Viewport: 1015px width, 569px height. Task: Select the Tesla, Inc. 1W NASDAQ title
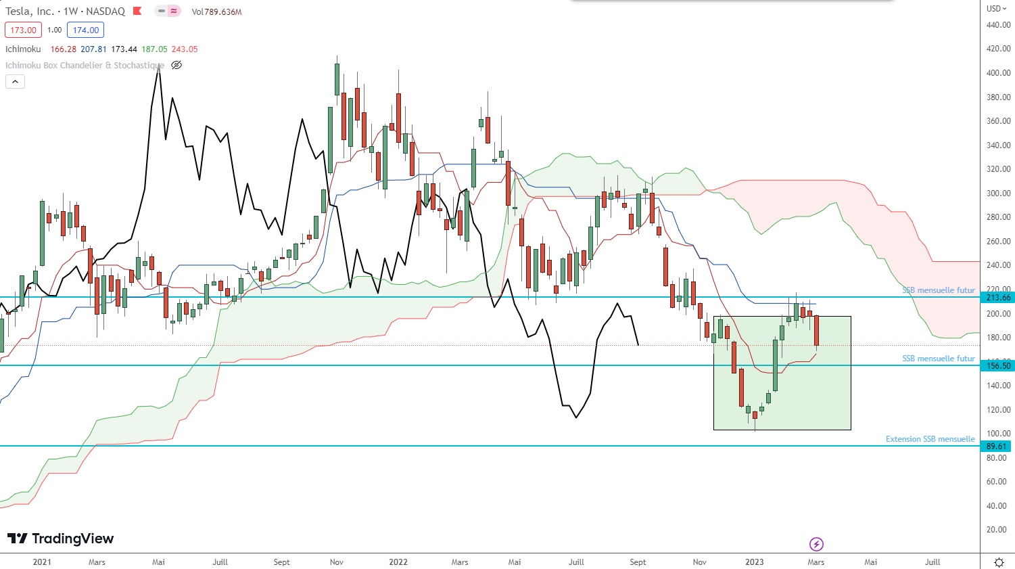66,12
